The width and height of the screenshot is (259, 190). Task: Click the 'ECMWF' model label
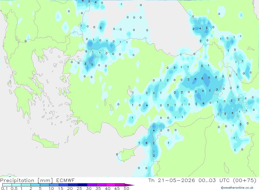pyautogui.click(x=66, y=180)
